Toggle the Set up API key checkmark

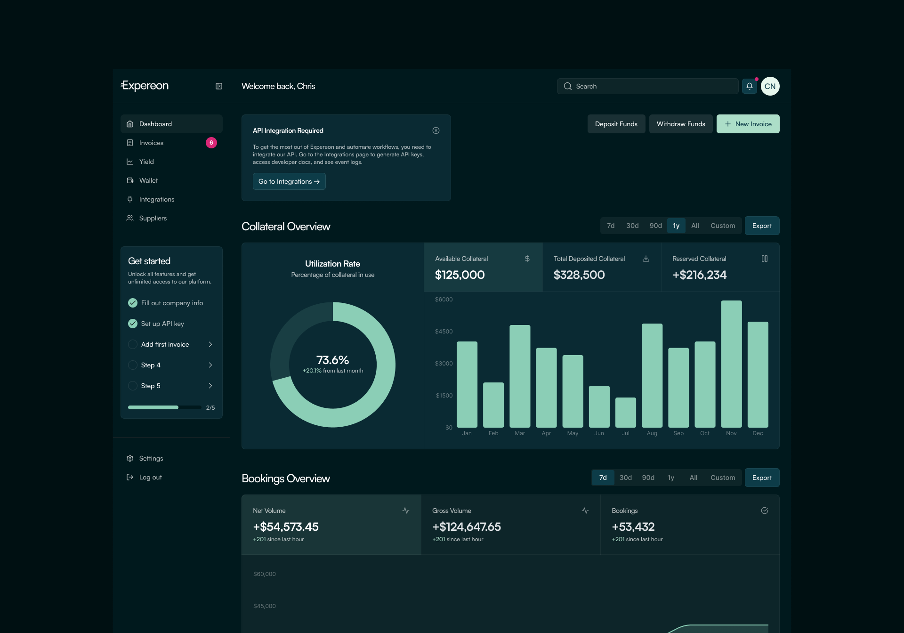pyautogui.click(x=133, y=324)
